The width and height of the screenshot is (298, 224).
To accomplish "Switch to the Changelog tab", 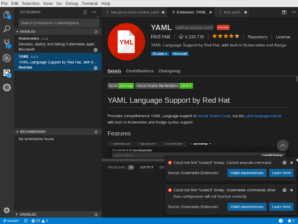I will pyautogui.click(x=169, y=71).
